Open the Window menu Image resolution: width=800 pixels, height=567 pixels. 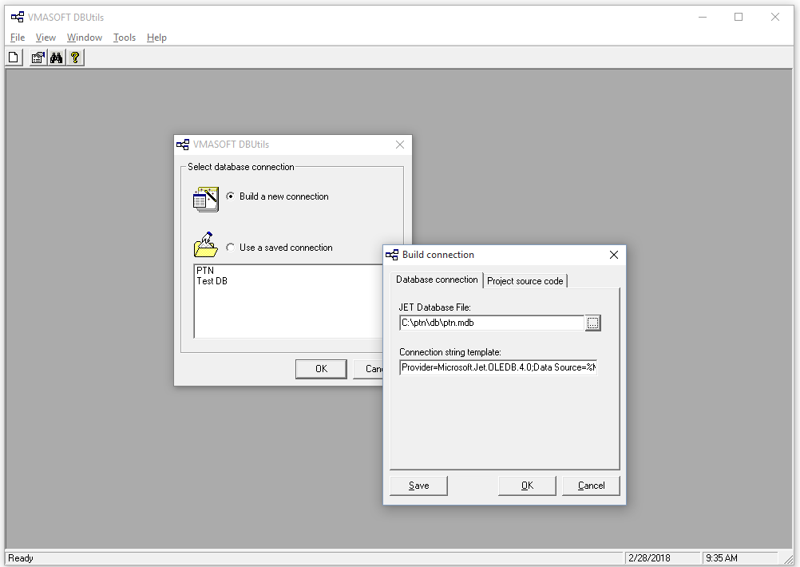pyautogui.click(x=84, y=38)
